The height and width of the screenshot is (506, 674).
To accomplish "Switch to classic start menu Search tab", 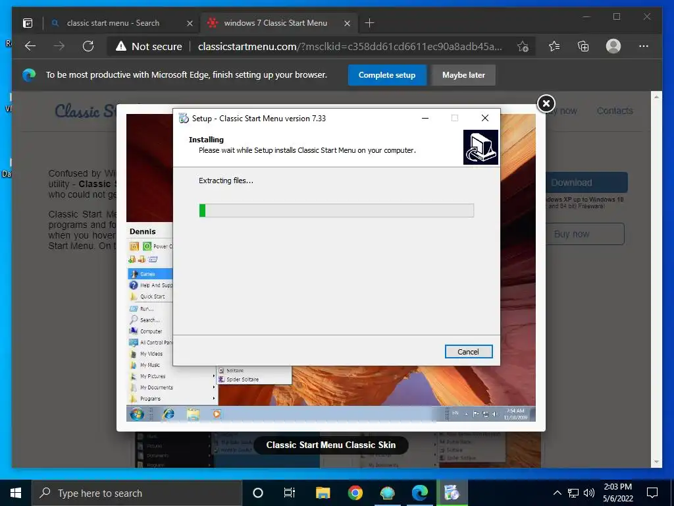I will (x=113, y=23).
